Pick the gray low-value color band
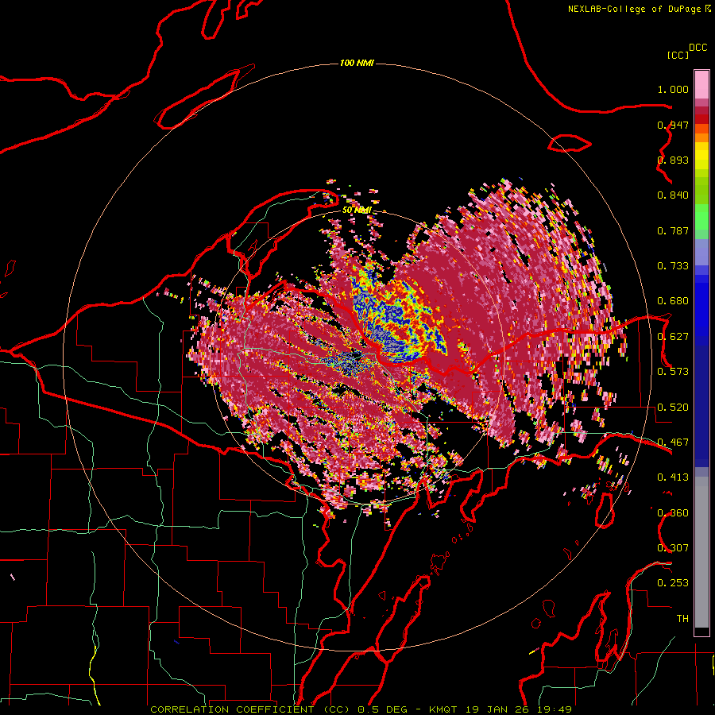This screenshot has height=715, width=715. [701, 552]
